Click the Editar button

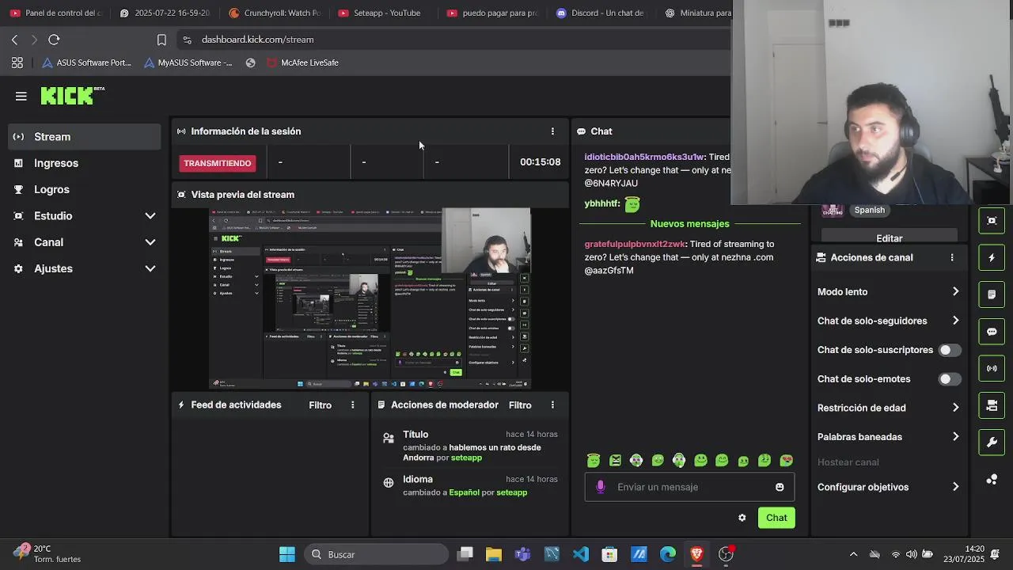[x=890, y=237]
